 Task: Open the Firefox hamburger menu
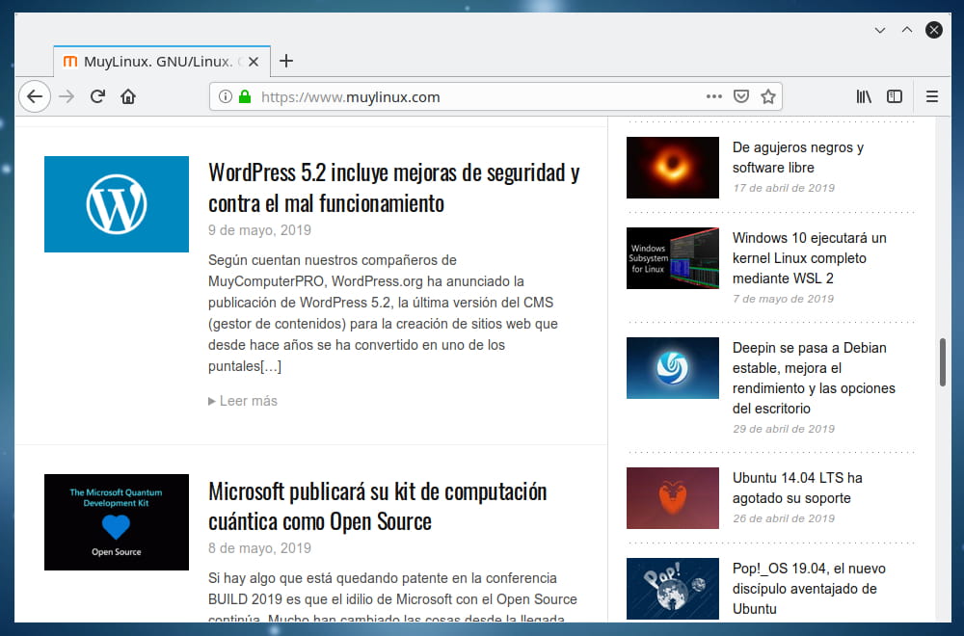point(932,96)
